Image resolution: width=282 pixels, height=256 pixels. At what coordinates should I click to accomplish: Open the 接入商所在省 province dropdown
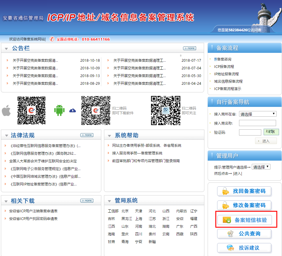tap(257, 114)
